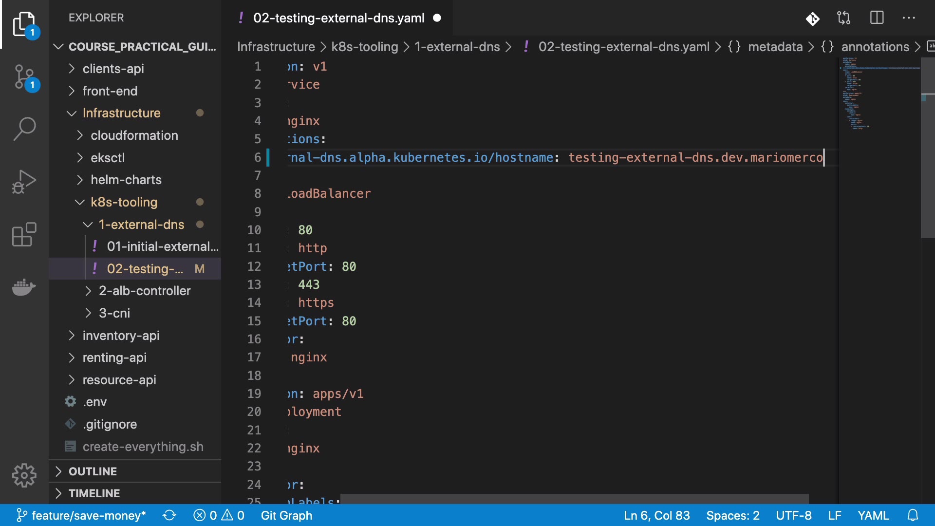This screenshot has height=526, width=935.
Task: Click the metadata breadcrumb item
Action: click(775, 47)
